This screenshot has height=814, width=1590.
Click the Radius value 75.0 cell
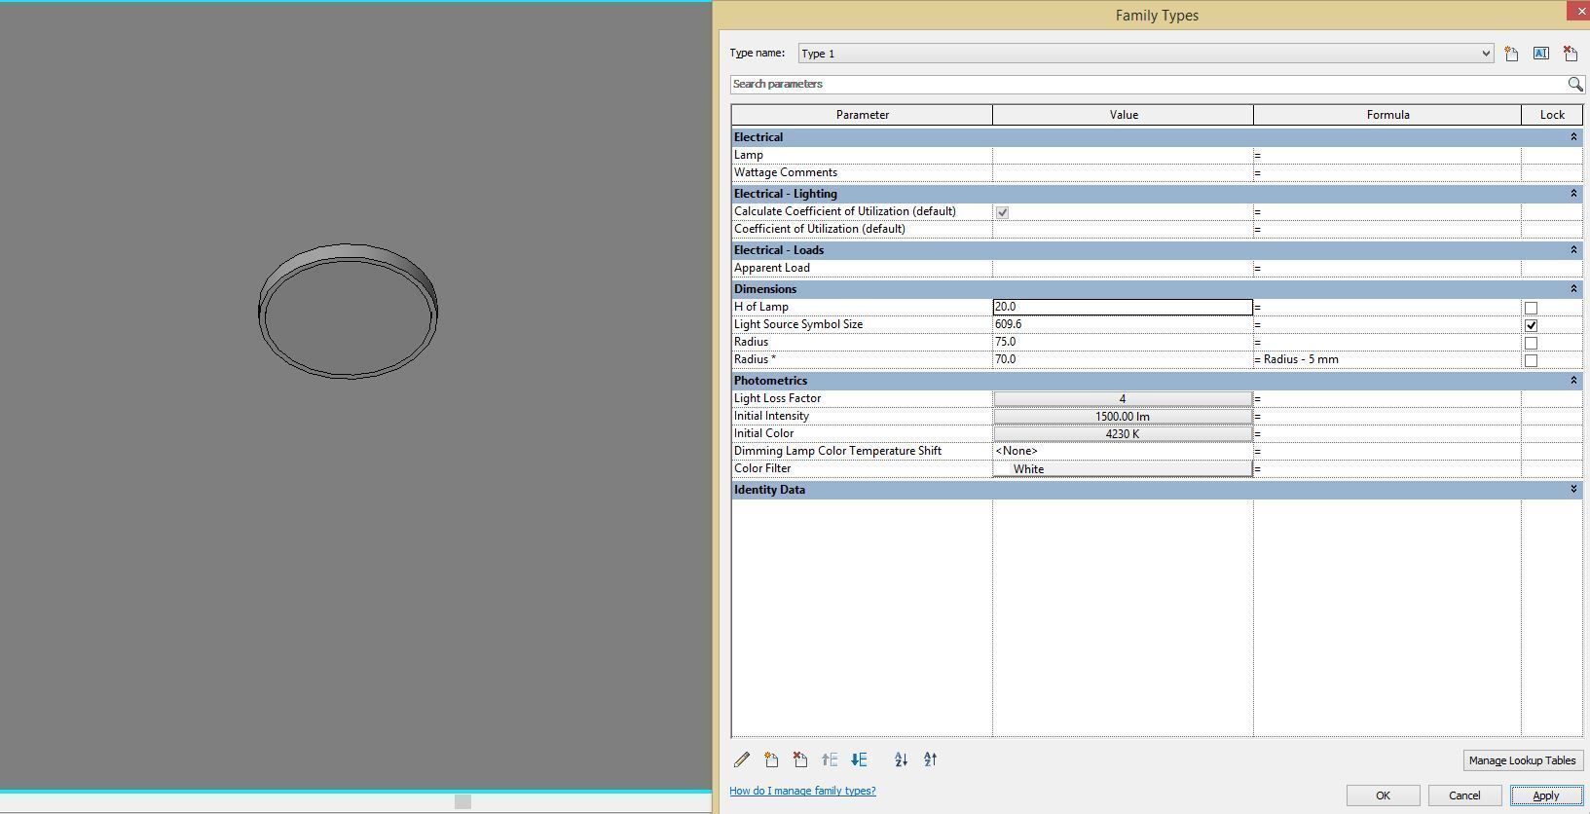(1123, 342)
